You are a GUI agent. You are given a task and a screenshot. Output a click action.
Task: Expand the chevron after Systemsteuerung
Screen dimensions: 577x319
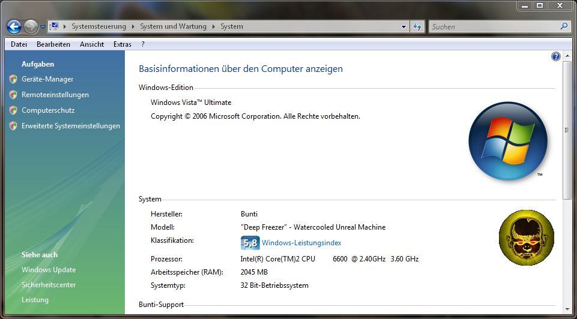133,26
